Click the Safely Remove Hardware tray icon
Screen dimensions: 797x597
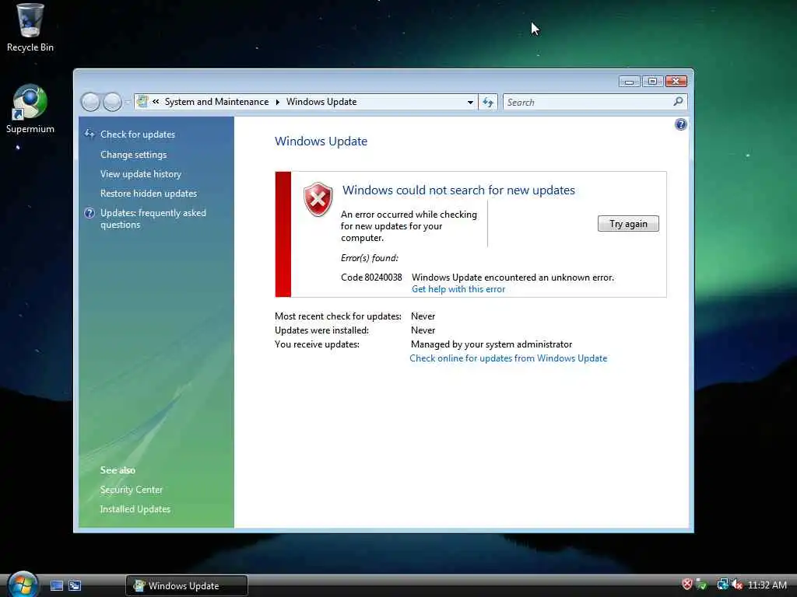[701, 585]
